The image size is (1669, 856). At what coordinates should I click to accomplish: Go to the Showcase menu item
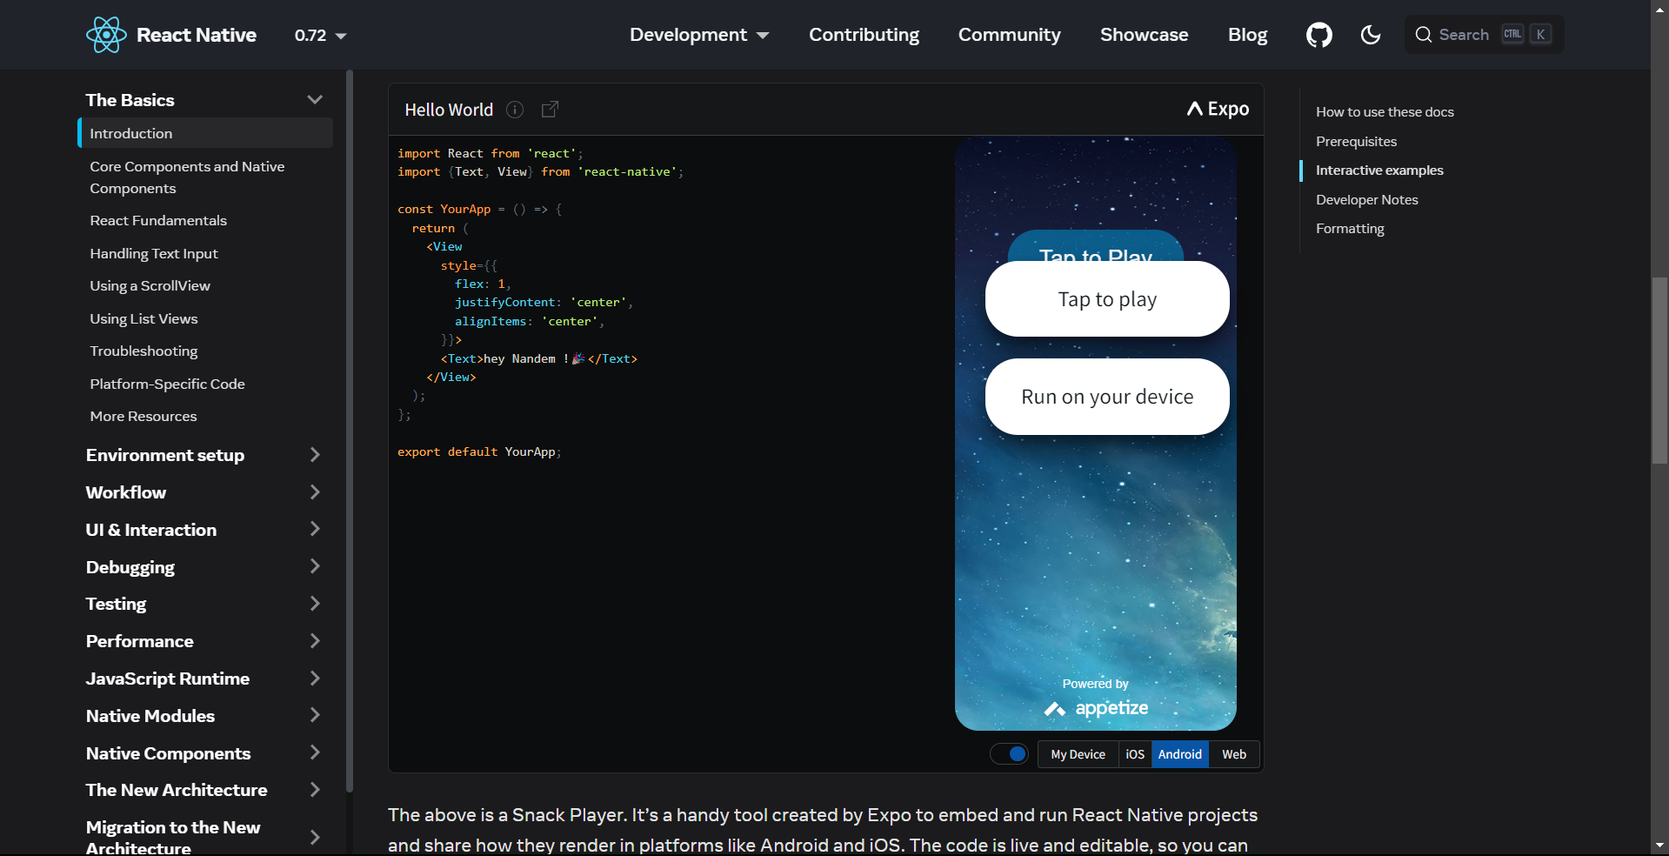pos(1144,35)
